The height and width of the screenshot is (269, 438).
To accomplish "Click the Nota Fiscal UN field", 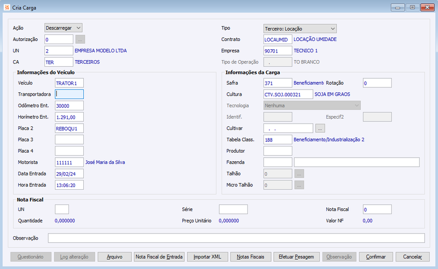I will [62, 209].
